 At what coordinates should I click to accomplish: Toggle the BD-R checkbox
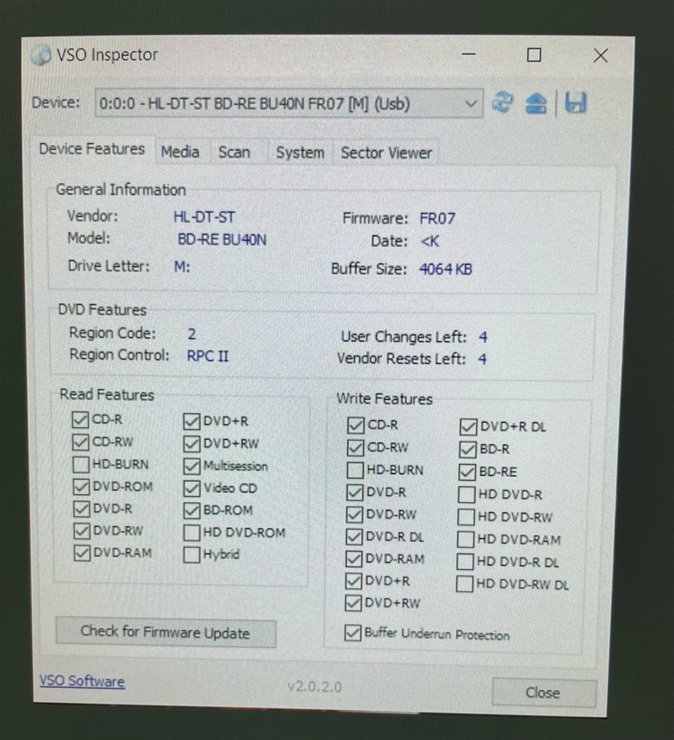coord(467,450)
